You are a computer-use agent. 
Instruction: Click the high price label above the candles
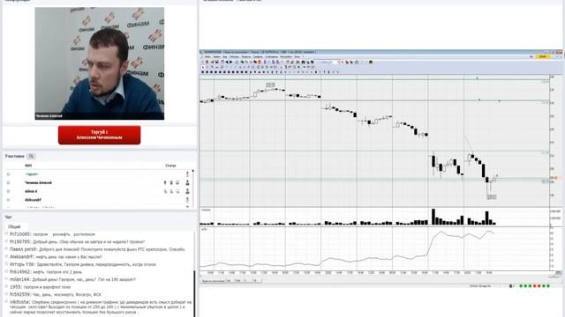coord(271,85)
